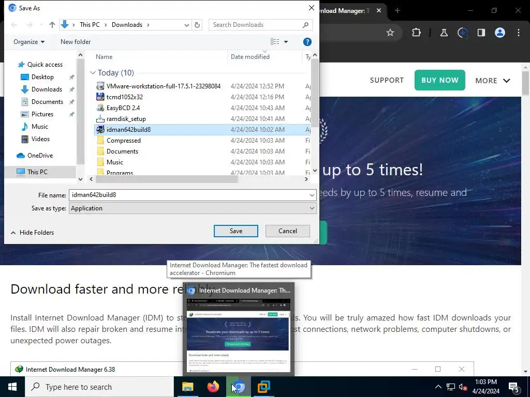Open Music in navigation pane

(x=39, y=127)
